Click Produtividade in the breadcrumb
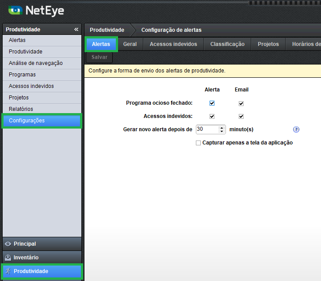 pos(107,30)
